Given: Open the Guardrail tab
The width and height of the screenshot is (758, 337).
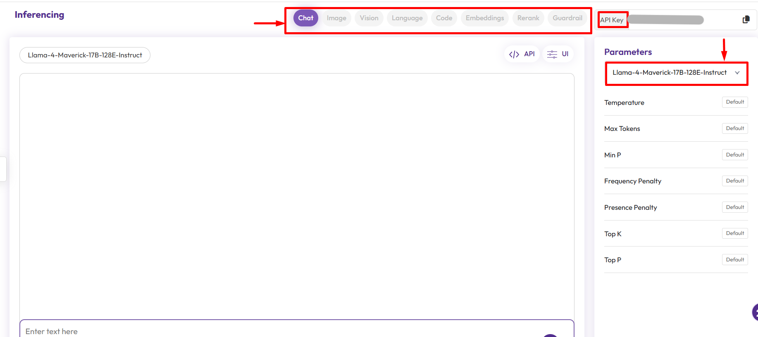Looking at the screenshot, I should [x=567, y=18].
